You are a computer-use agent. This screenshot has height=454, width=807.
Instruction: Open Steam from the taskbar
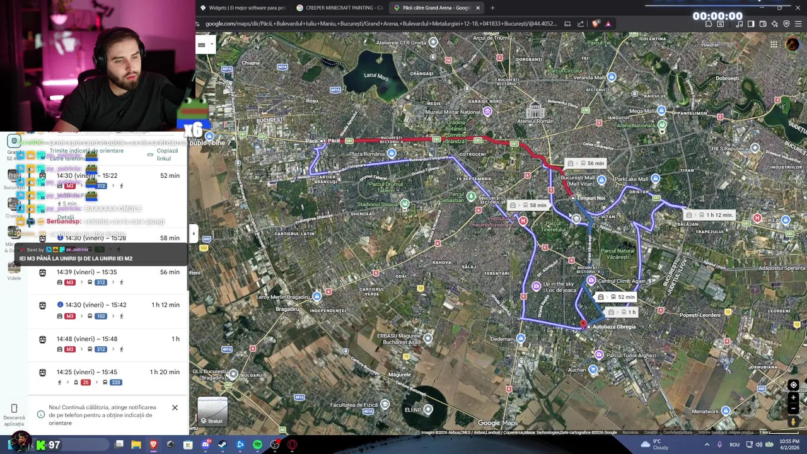click(x=223, y=445)
